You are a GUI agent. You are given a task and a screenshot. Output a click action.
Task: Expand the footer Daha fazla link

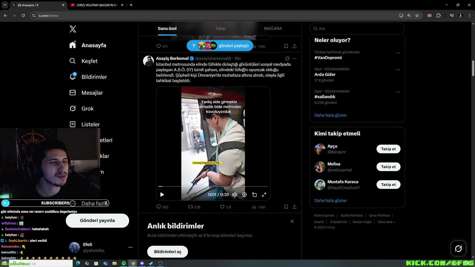click(x=387, y=222)
